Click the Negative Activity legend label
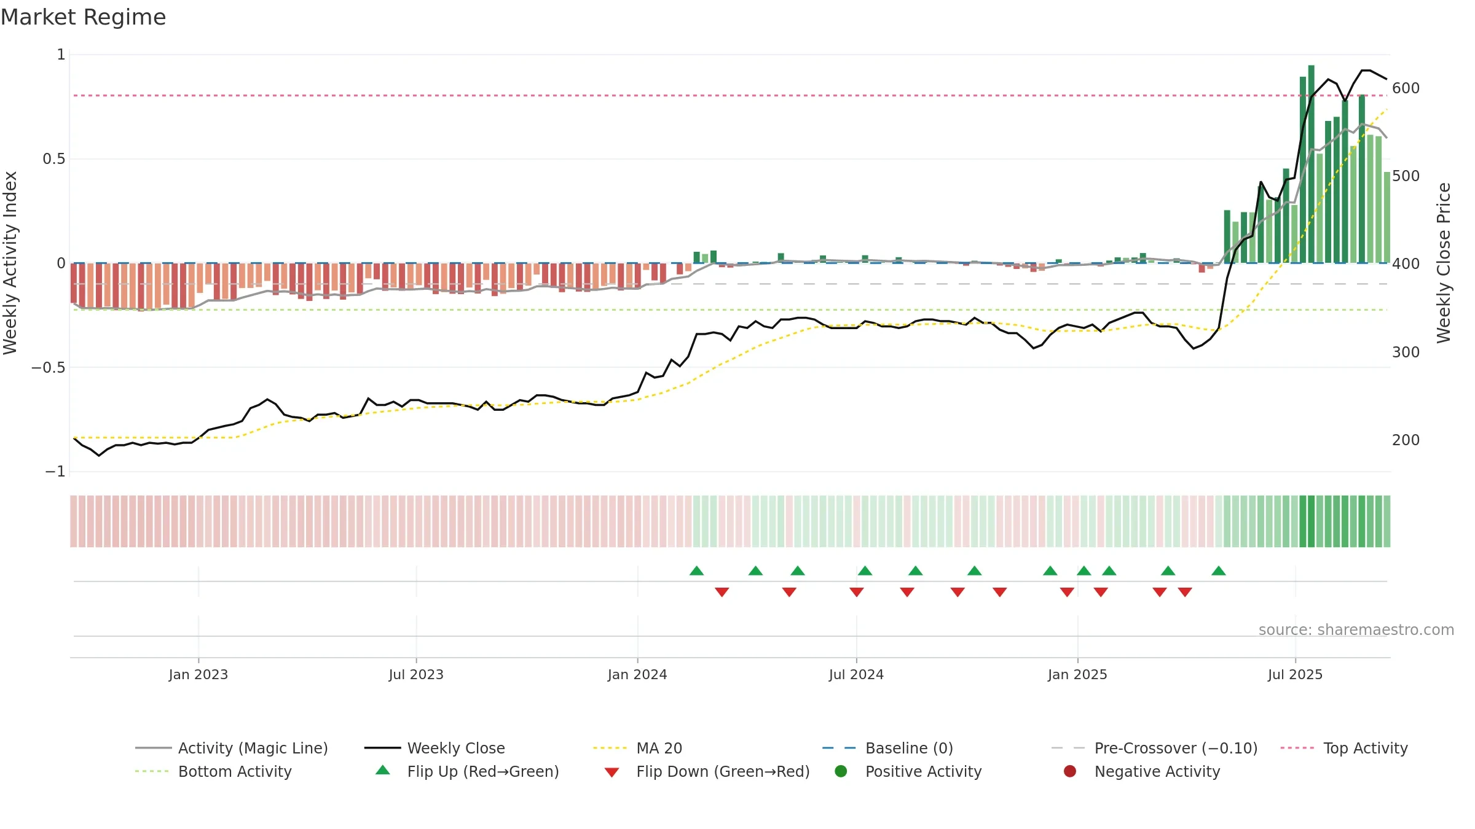This screenshot has width=1475, height=829. tap(1157, 771)
